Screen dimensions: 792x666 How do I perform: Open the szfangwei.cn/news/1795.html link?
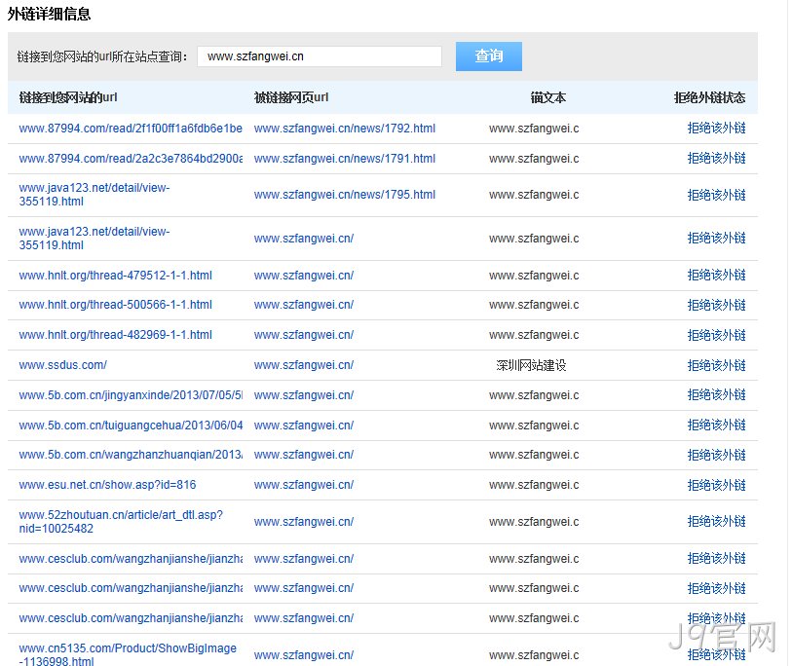[x=345, y=195]
